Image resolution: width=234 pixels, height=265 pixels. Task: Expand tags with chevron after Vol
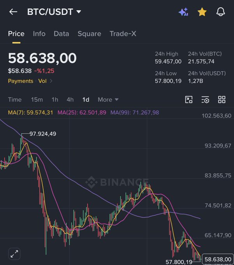[51, 81]
